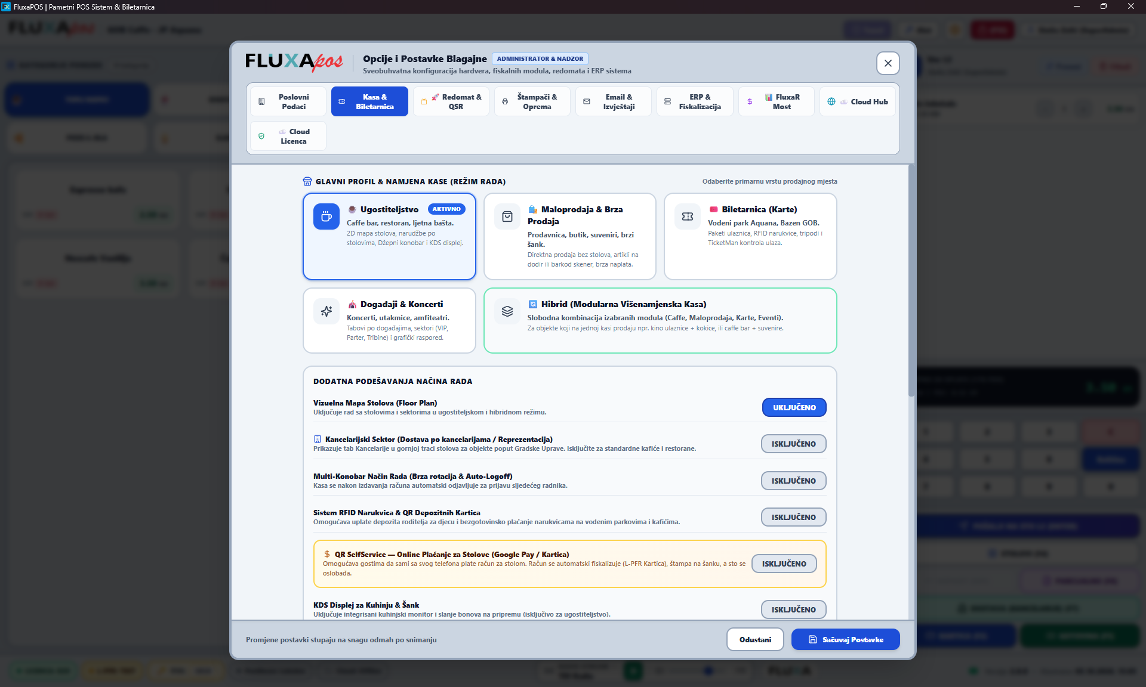Choose the Događaji & Koncerti profile card

click(389, 320)
